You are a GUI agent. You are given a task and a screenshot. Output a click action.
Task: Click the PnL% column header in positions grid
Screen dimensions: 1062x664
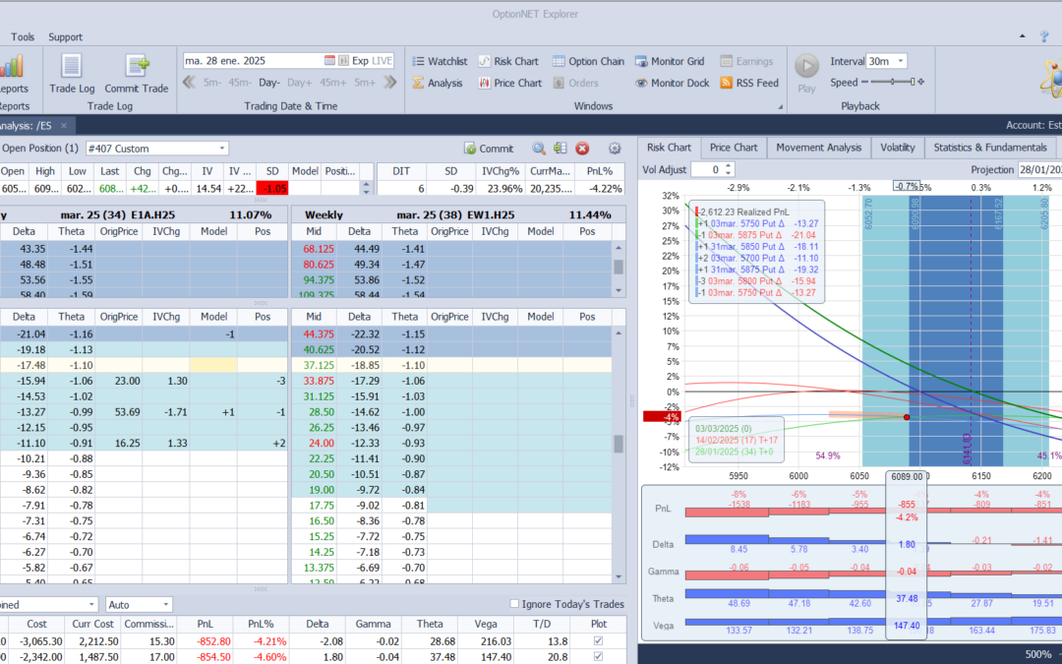point(261,624)
